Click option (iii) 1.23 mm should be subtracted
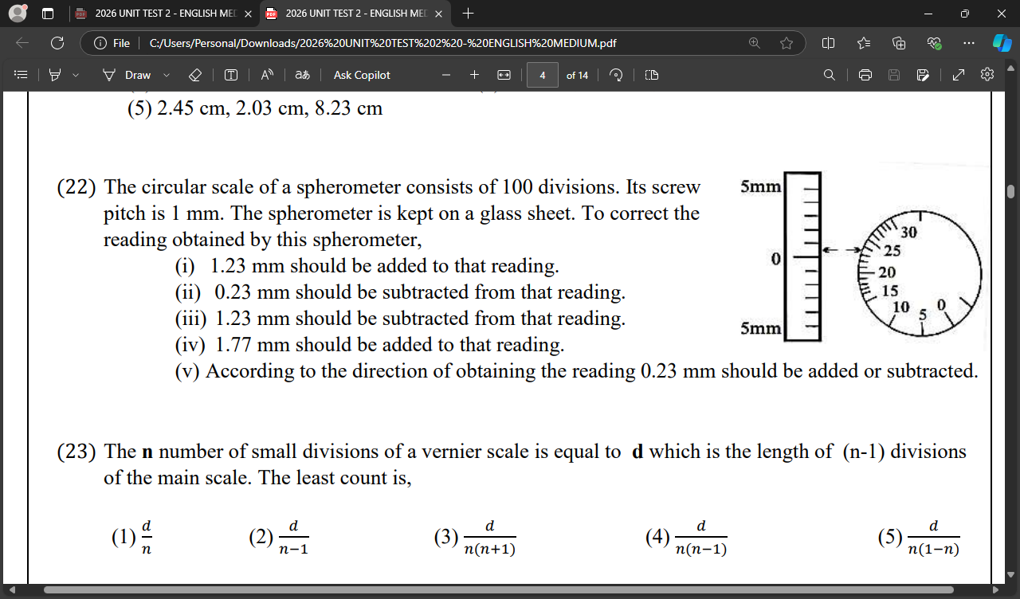This screenshot has height=599, width=1020. tap(400, 319)
